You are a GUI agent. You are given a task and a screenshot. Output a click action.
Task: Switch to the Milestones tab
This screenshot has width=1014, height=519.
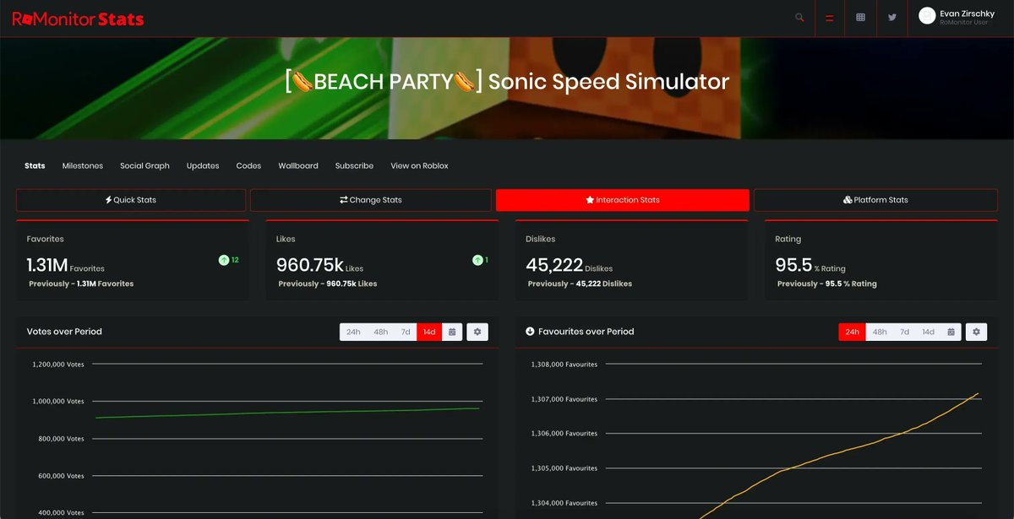82,165
